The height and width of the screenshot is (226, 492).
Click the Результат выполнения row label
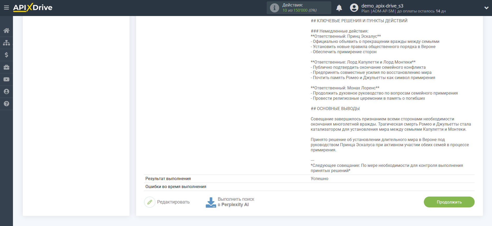pos(168,179)
